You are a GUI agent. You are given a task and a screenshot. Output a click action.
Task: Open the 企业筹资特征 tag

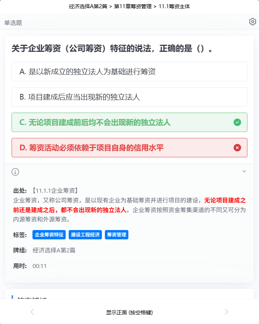click(49, 235)
